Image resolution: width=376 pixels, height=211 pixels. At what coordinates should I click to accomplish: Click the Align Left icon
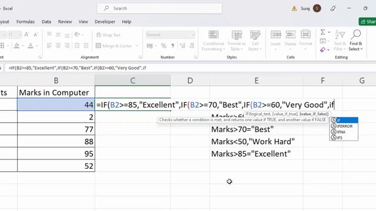coord(49,46)
